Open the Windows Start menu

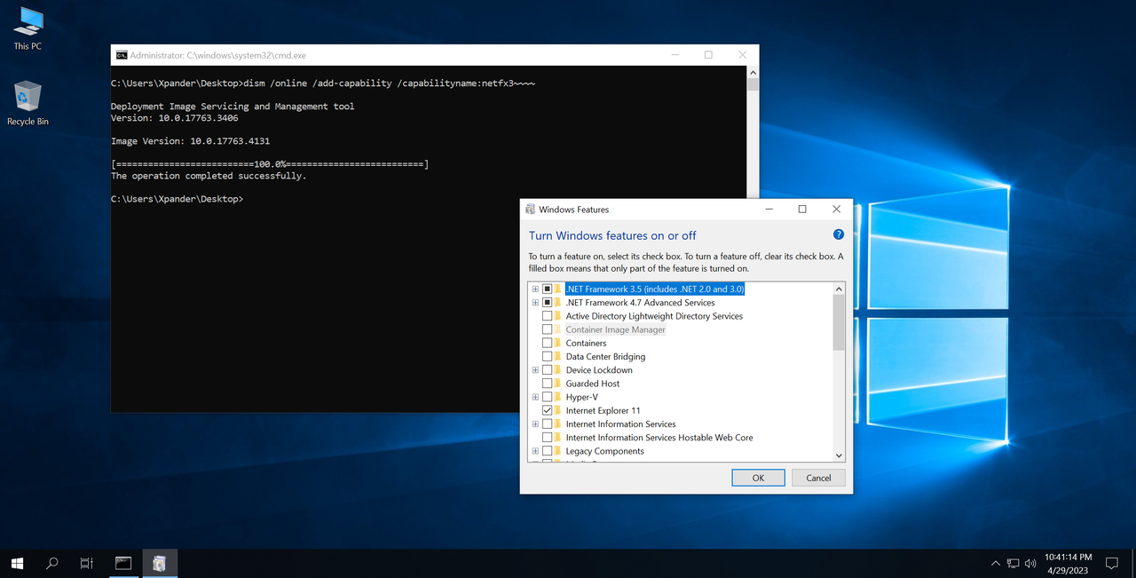pyautogui.click(x=17, y=563)
